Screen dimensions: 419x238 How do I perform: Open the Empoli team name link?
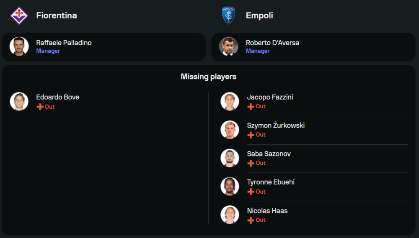click(259, 15)
